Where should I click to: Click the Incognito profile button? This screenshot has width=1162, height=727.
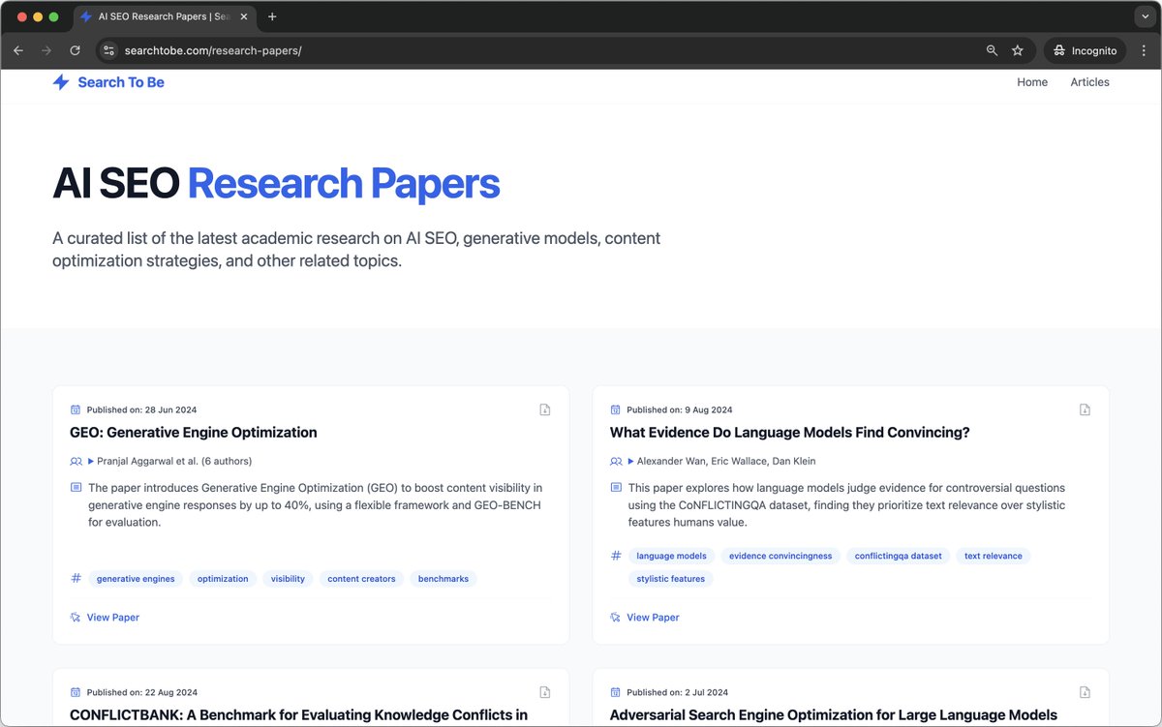[x=1086, y=50]
